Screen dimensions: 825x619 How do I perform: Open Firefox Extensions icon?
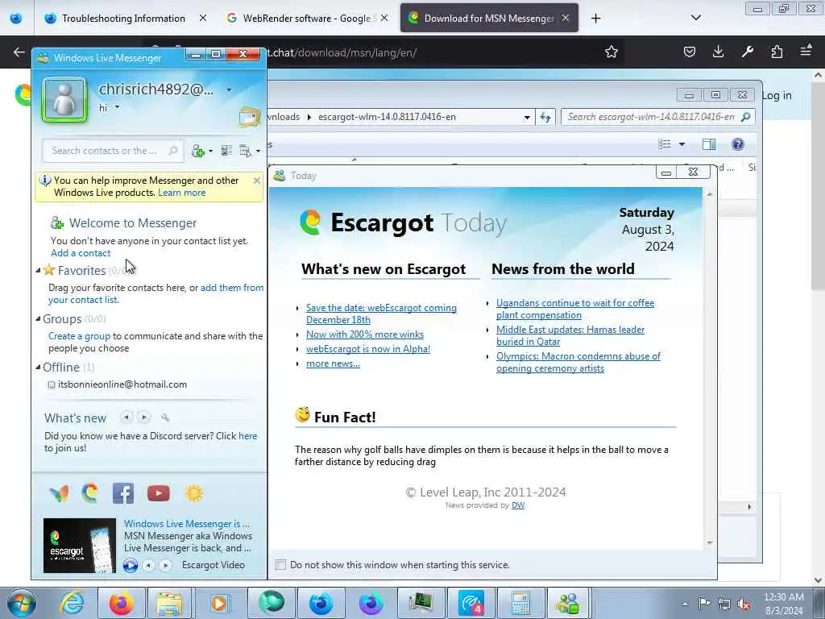point(777,52)
